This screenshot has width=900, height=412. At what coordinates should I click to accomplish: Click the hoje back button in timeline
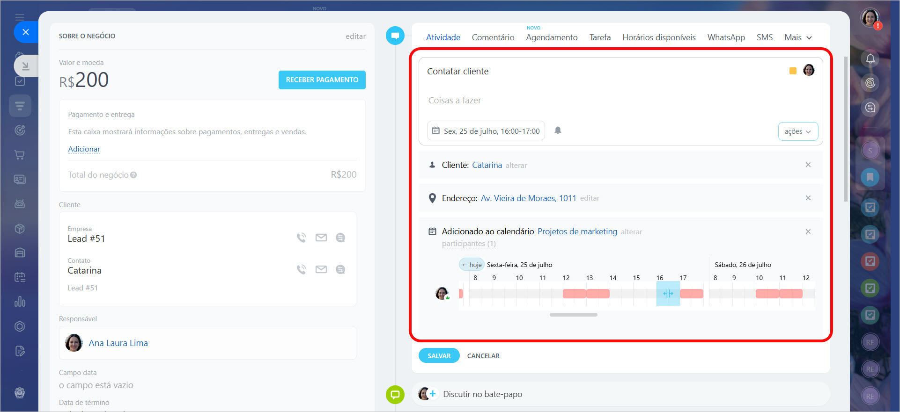click(x=472, y=265)
